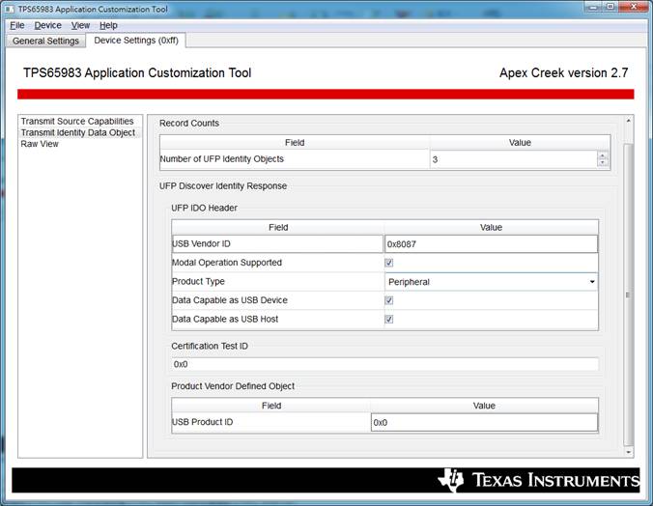
Task: Click the 'UFP Discover Identity Response' heading
Action: (223, 185)
